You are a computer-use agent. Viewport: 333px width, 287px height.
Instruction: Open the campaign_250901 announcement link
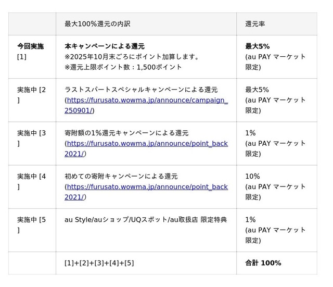click(x=146, y=100)
